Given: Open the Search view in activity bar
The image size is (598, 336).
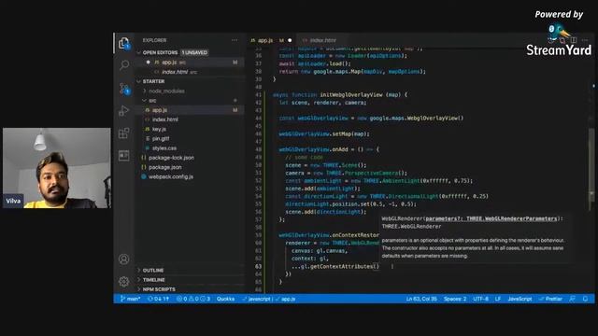Looking at the screenshot, I should [x=124, y=65].
